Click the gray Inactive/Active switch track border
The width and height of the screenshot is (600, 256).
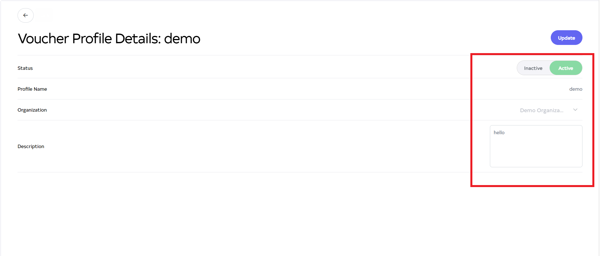point(518,68)
